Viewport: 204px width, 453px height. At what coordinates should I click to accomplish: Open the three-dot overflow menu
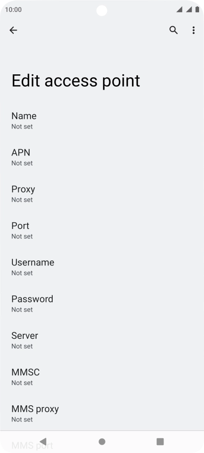[x=193, y=30]
